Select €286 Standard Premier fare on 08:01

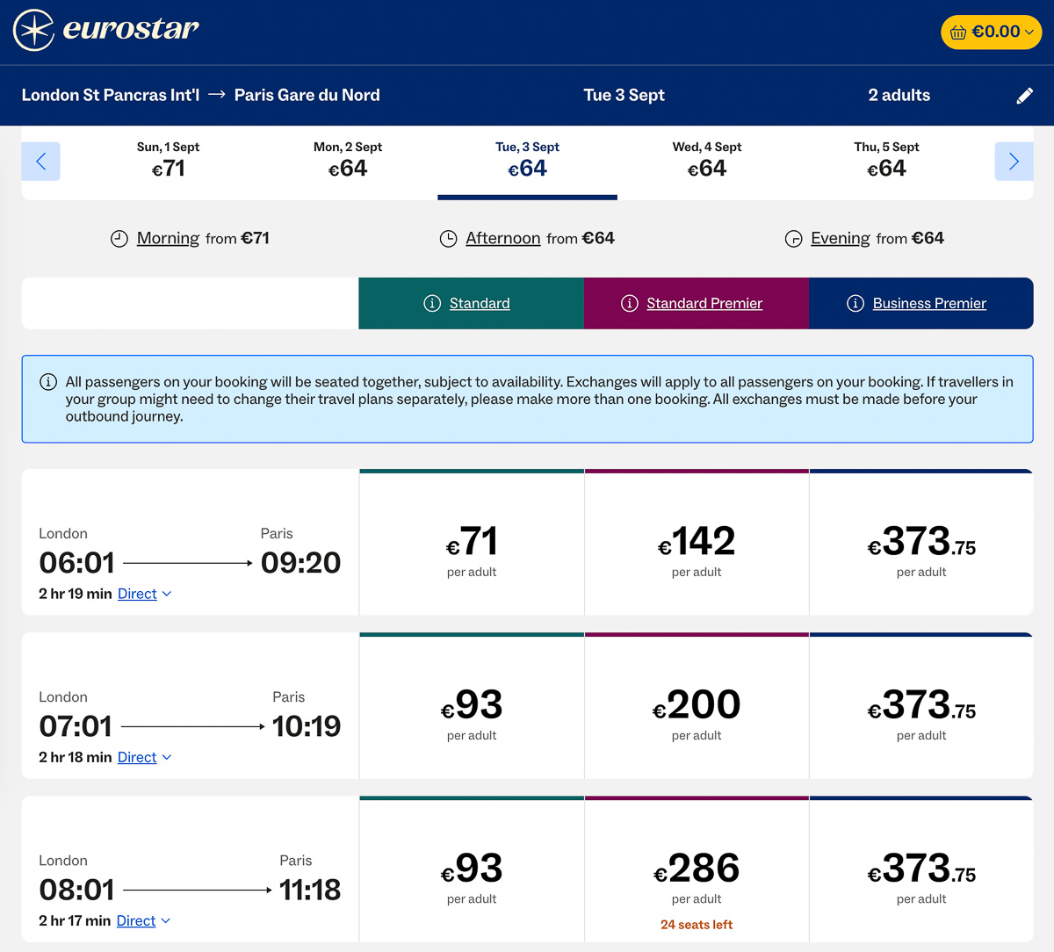tap(697, 870)
